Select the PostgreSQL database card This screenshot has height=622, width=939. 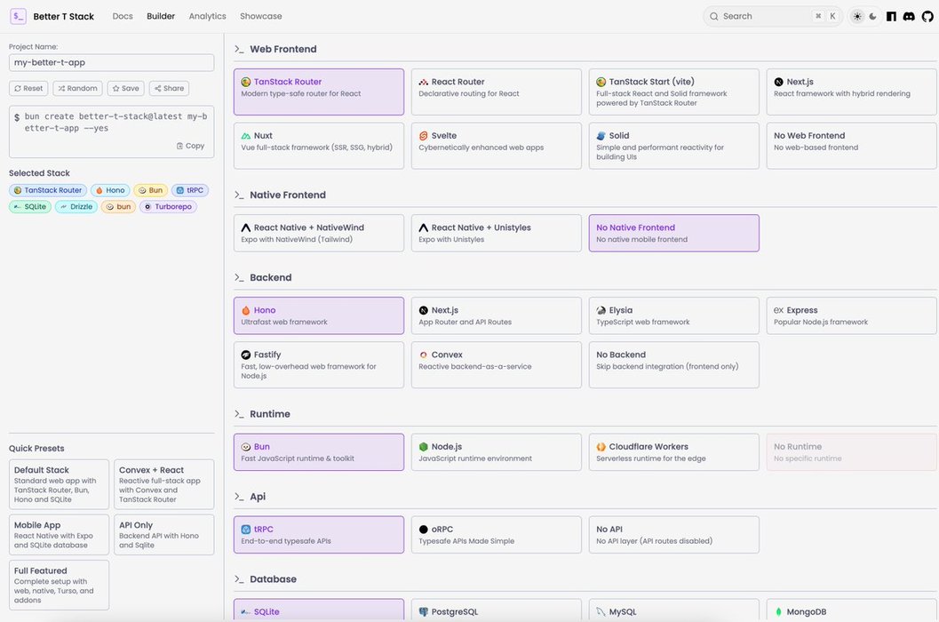coord(496,610)
